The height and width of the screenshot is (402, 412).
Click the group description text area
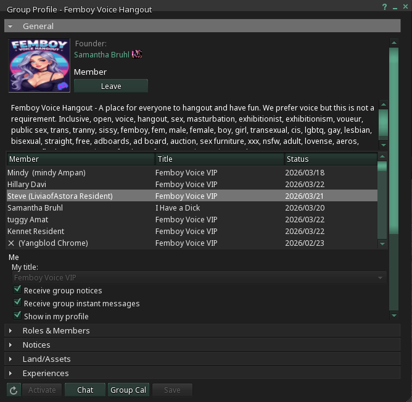(x=194, y=125)
